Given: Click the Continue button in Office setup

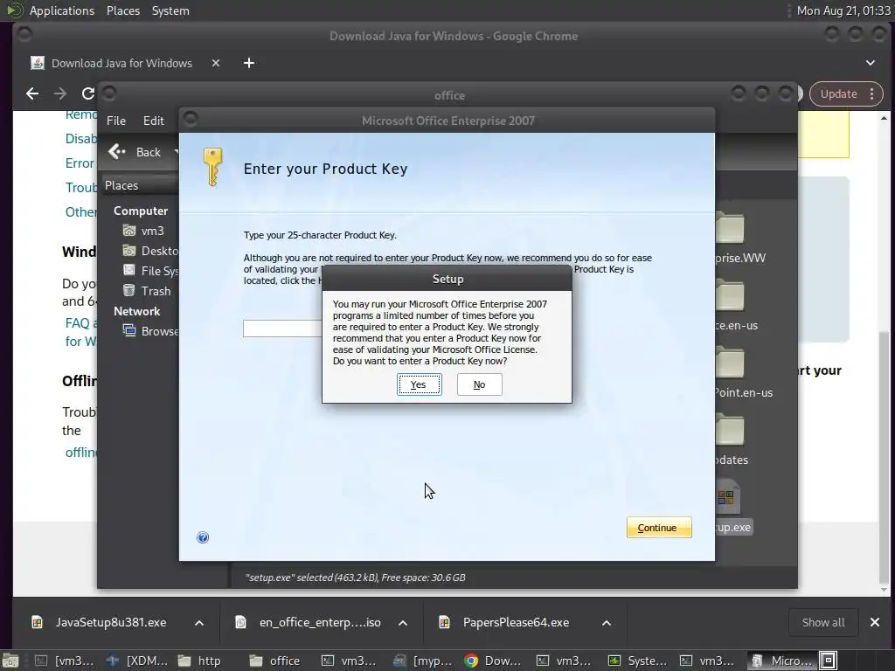Looking at the screenshot, I should (x=659, y=528).
